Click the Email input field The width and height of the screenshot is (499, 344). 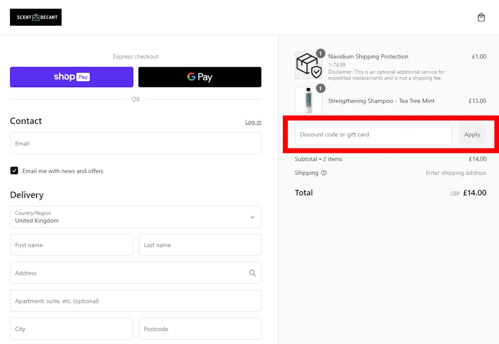point(136,143)
